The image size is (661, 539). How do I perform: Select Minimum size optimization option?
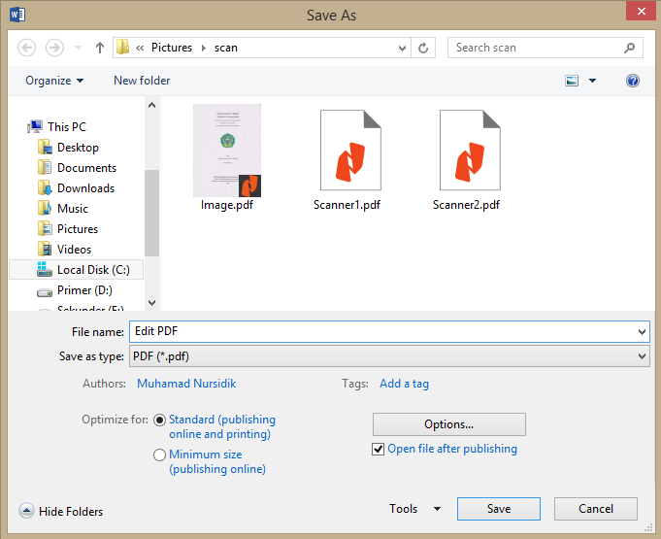click(x=160, y=455)
